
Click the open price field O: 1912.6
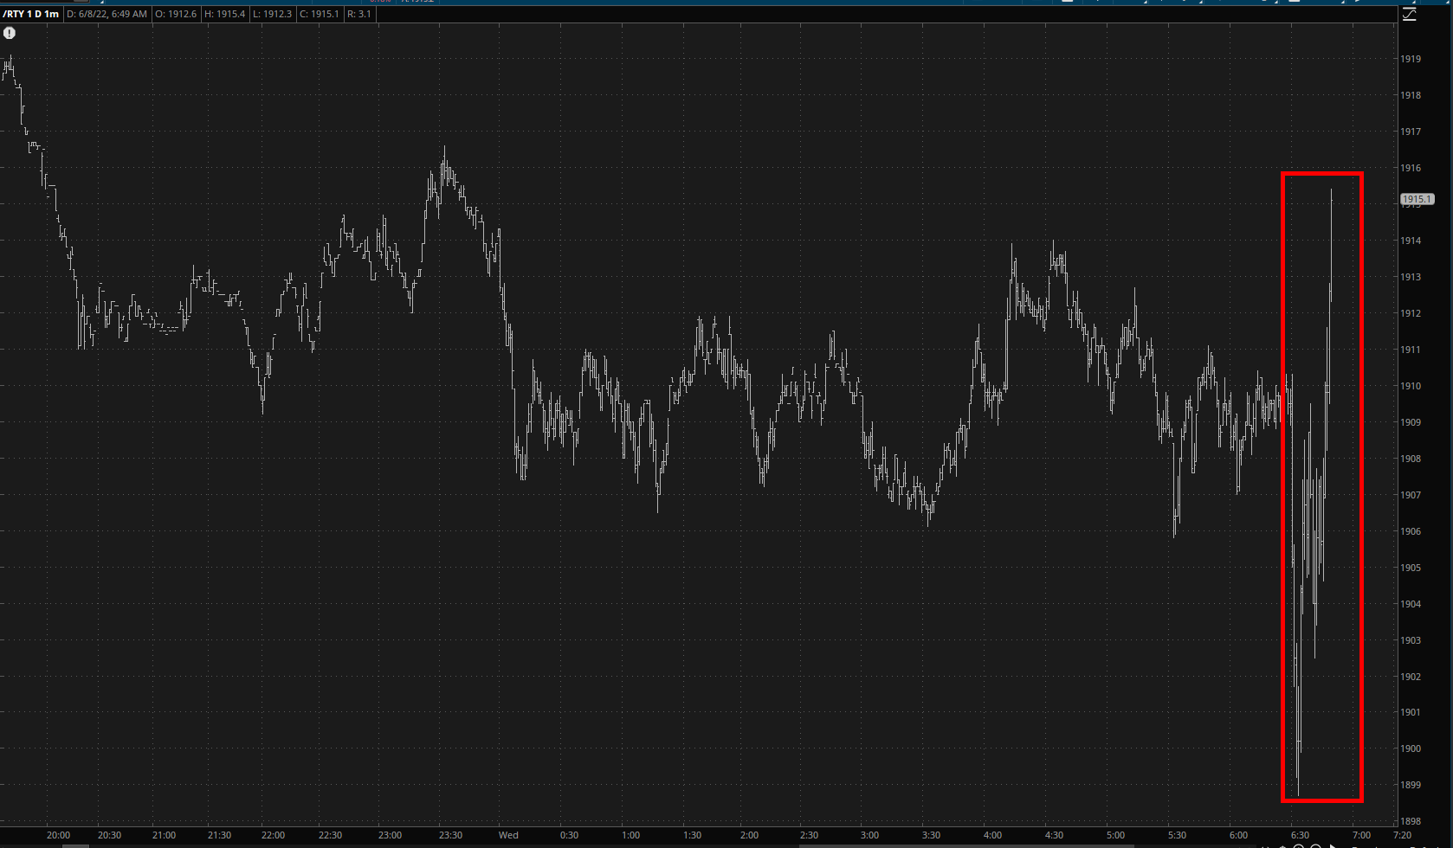click(176, 14)
